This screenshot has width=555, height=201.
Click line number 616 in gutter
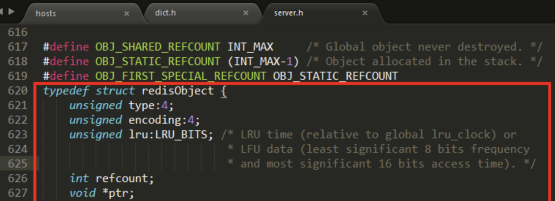click(18, 32)
